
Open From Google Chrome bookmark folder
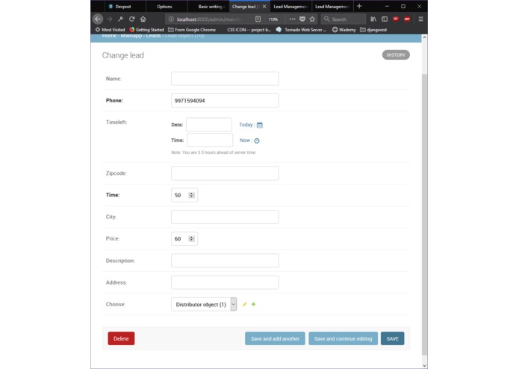[192, 30]
